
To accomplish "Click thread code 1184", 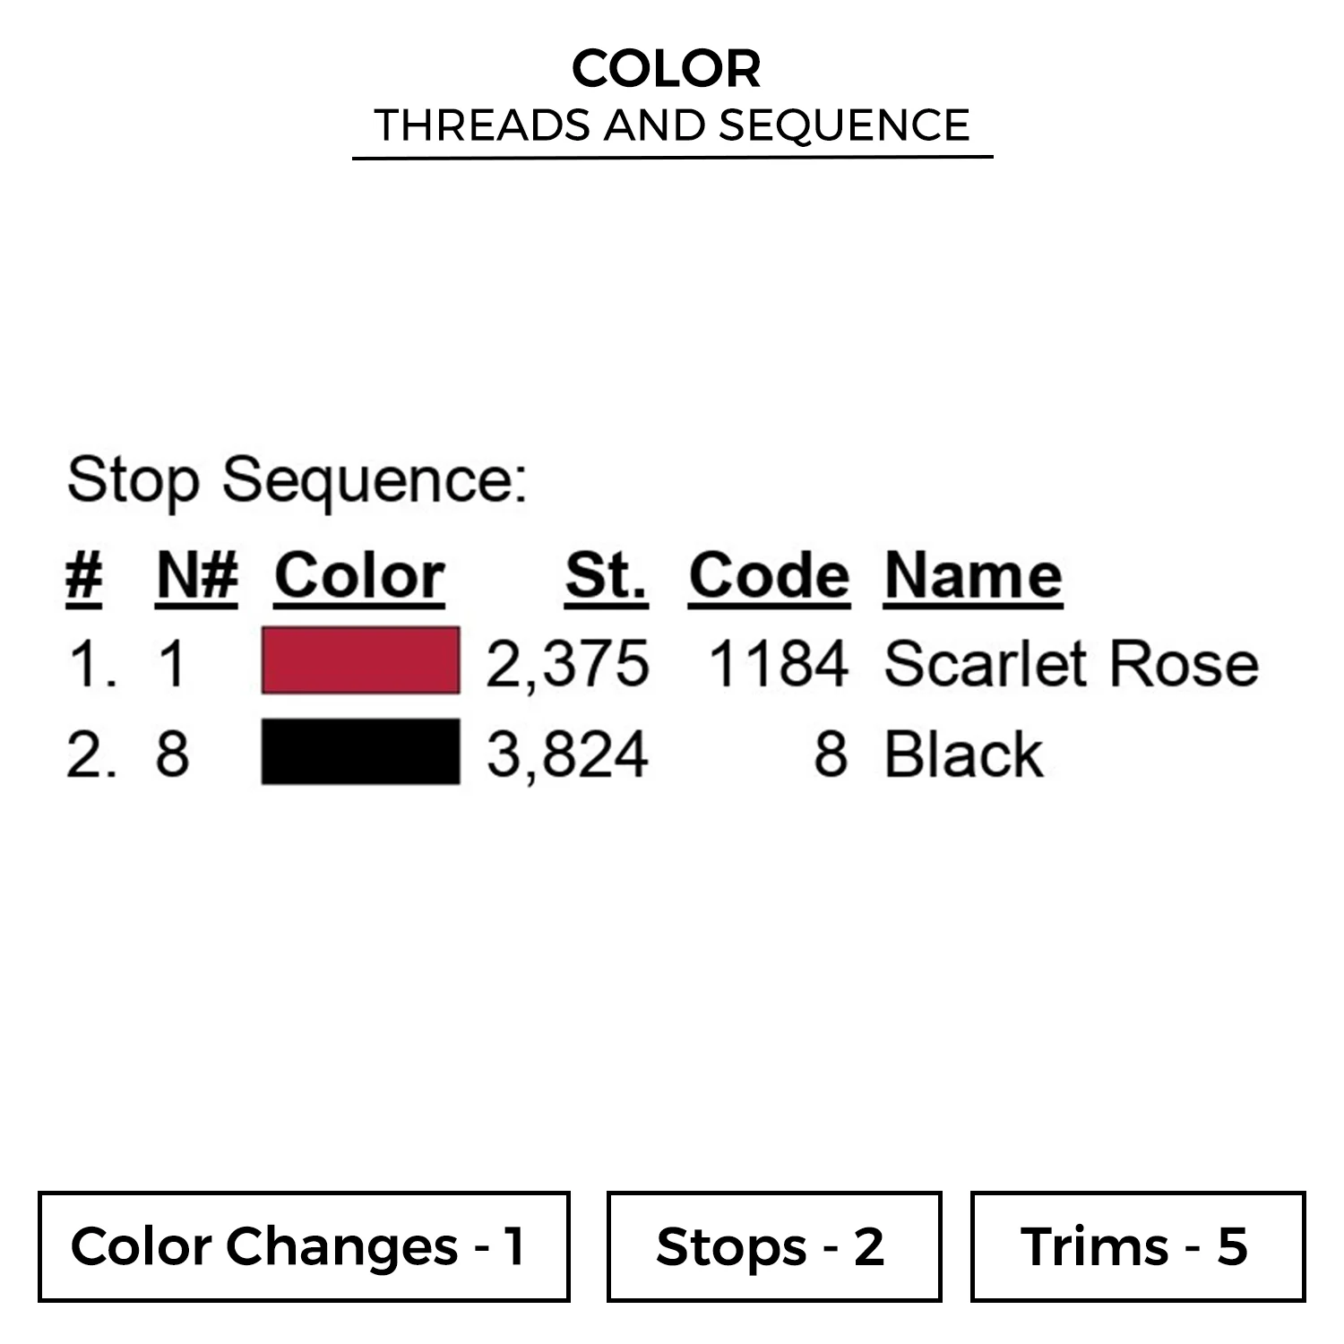I will 778,664.
